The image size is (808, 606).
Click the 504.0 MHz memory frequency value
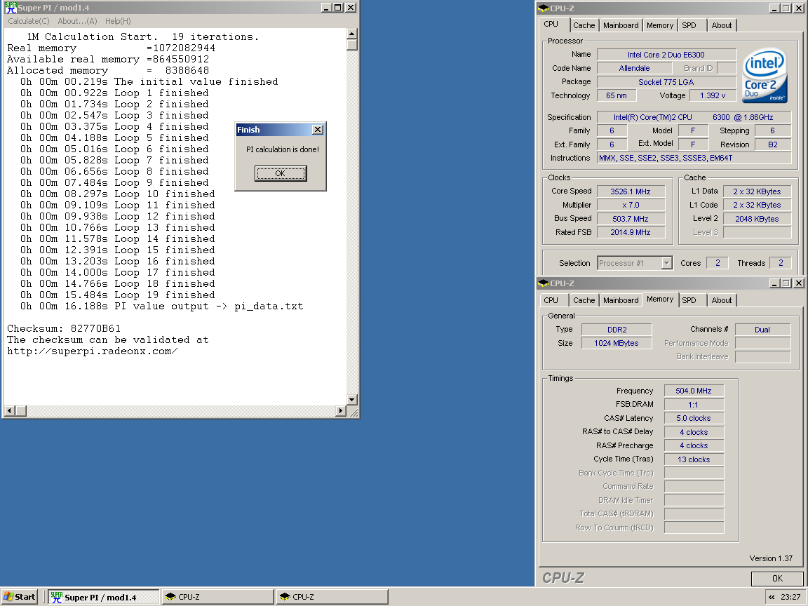(694, 391)
